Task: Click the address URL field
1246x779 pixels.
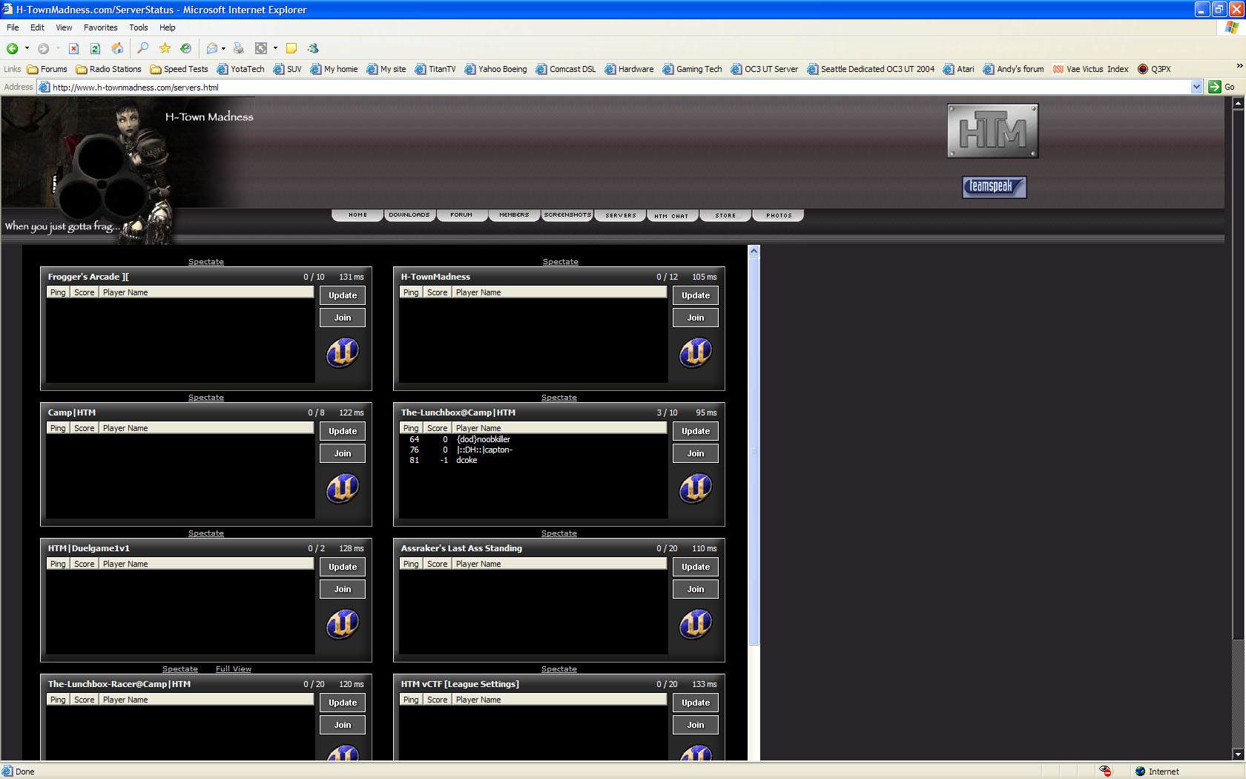Action: (621, 87)
